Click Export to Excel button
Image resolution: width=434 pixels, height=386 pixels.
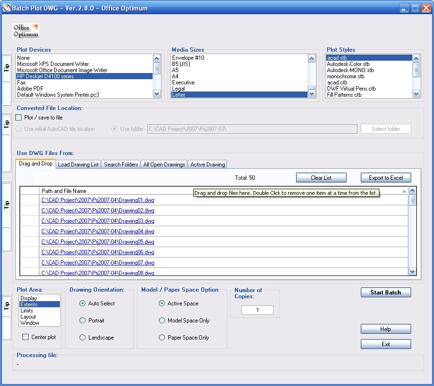click(x=386, y=177)
